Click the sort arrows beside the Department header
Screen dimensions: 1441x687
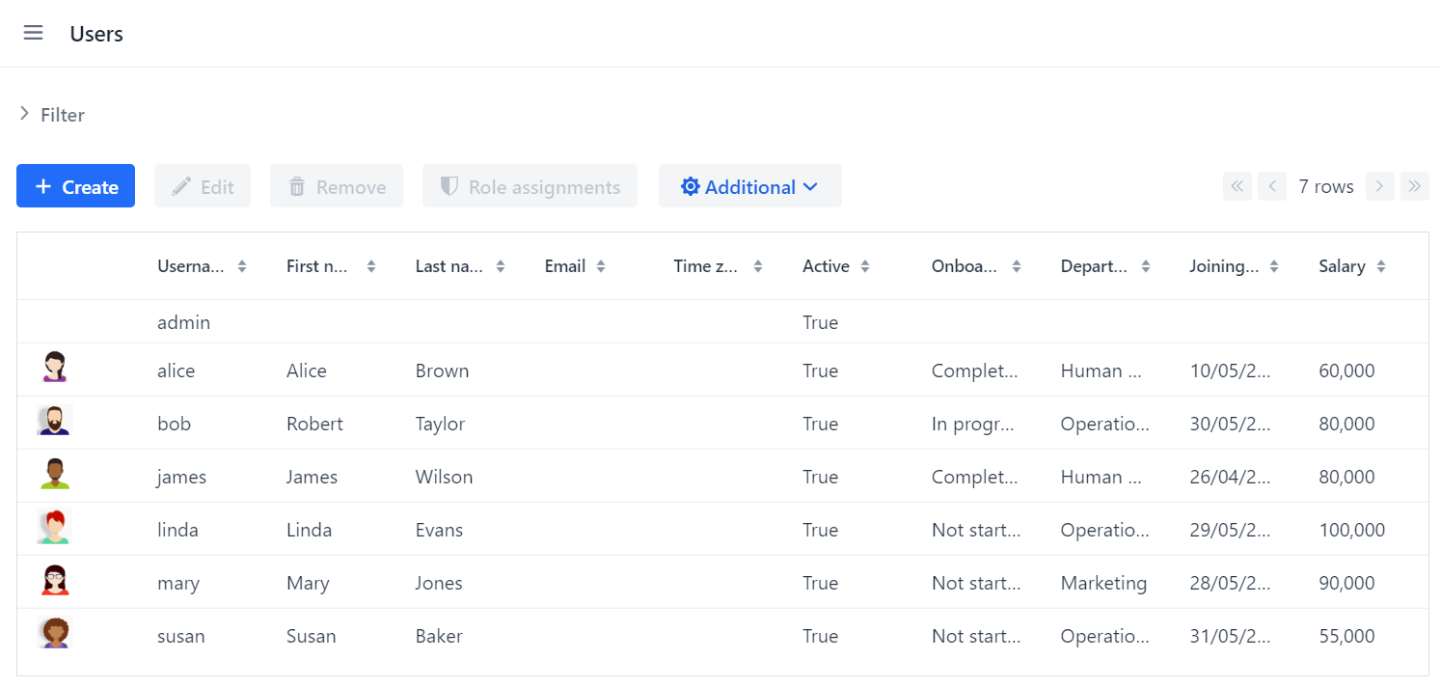pyautogui.click(x=1146, y=265)
